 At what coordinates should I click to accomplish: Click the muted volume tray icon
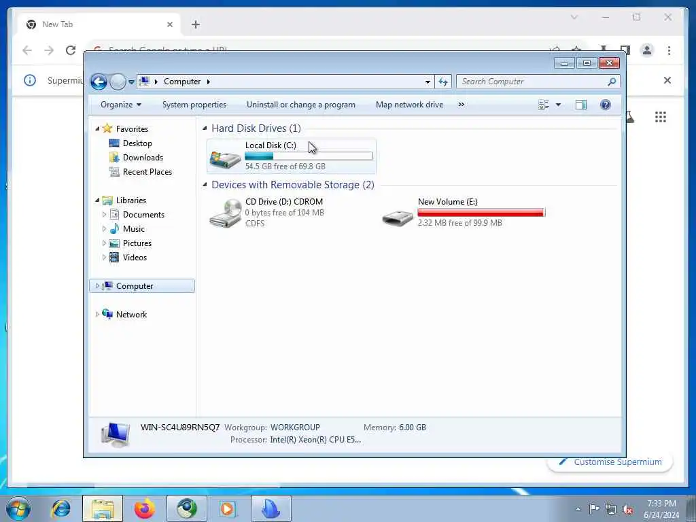tap(627, 510)
